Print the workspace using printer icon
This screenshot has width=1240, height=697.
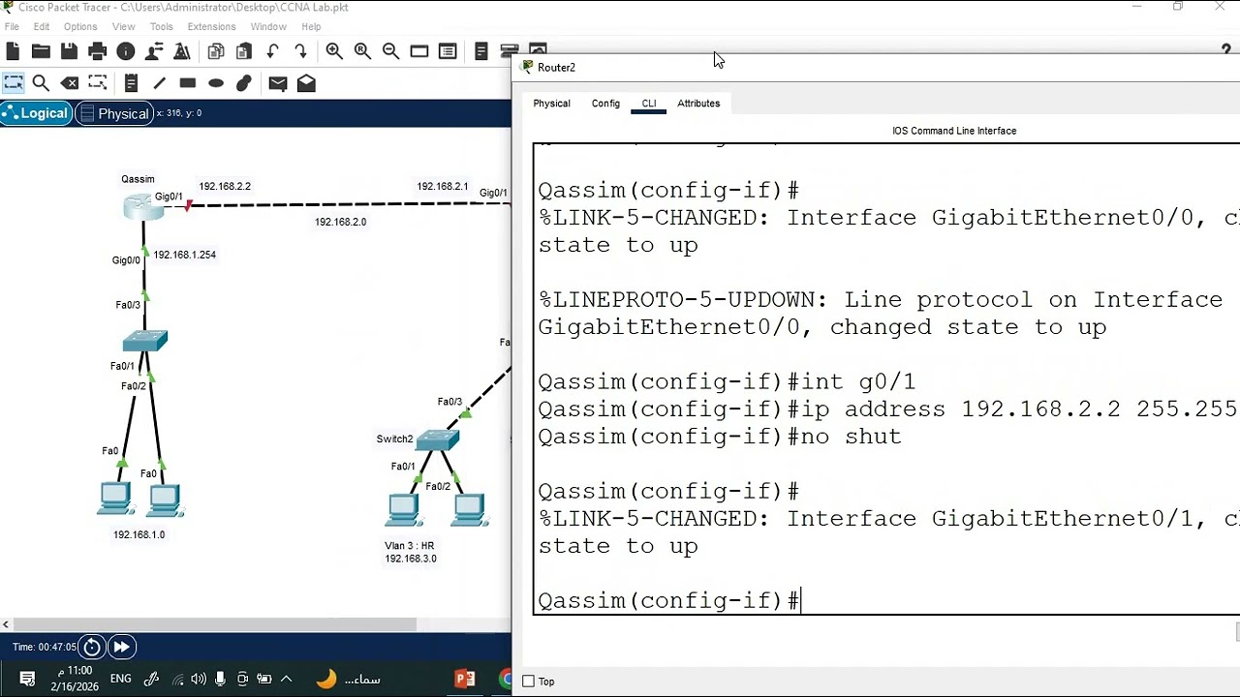coord(97,51)
